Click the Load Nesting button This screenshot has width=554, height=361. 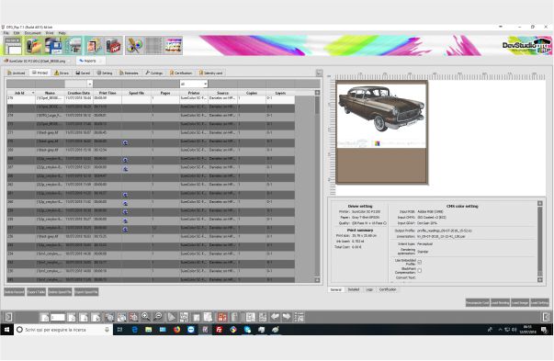(x=500, y=303)
